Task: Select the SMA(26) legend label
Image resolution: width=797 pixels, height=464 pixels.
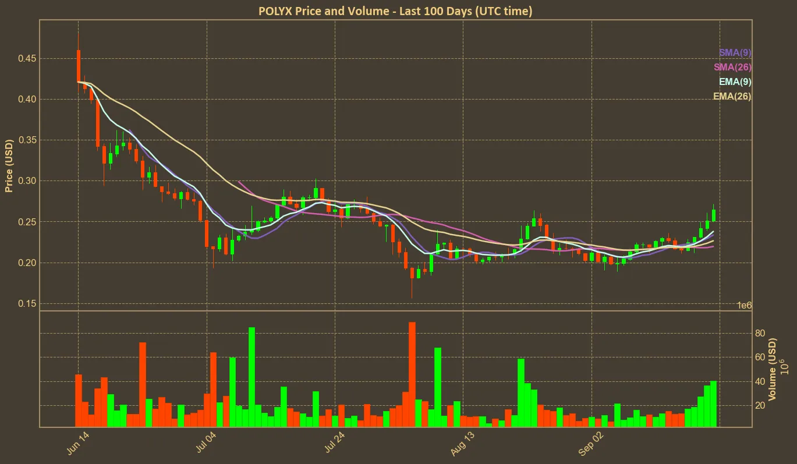Action: pos(732,68)
